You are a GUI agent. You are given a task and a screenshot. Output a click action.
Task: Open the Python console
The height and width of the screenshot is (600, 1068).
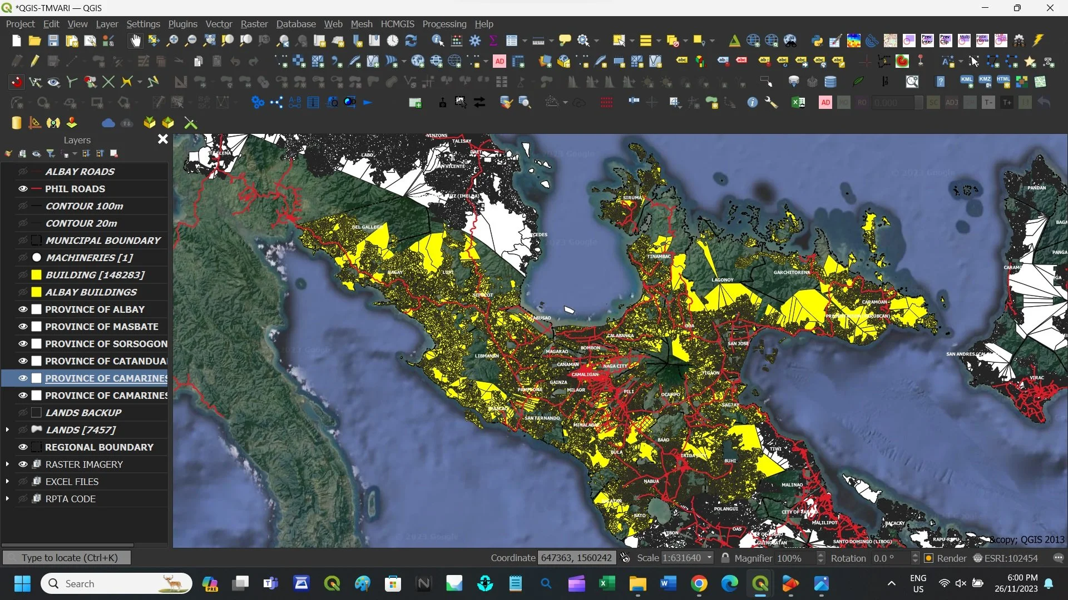click(x=816, y=40)
